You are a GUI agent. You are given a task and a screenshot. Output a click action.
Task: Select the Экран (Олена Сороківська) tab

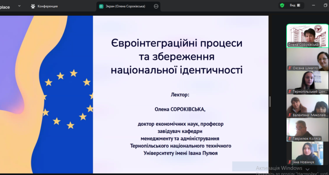click(x=128, y=6)
